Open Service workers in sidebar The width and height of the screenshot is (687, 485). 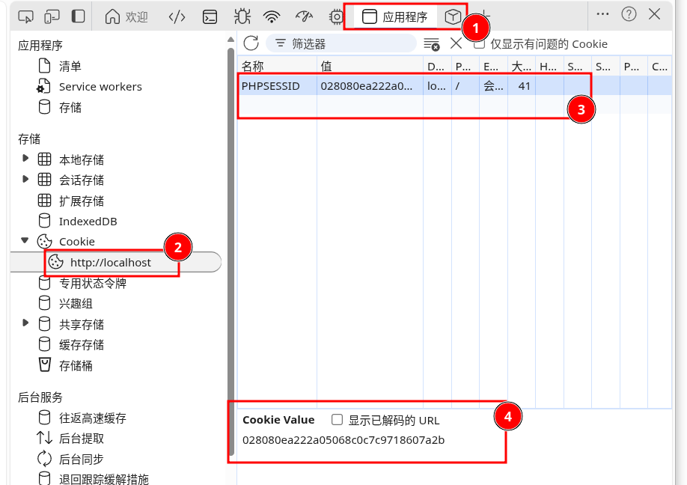[x=100, y=87]
